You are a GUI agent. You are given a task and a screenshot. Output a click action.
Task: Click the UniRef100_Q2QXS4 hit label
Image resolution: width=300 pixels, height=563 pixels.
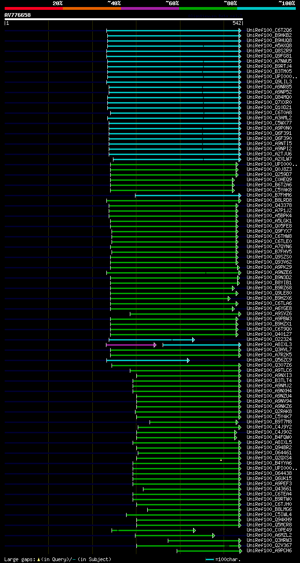tap(270, 458)
